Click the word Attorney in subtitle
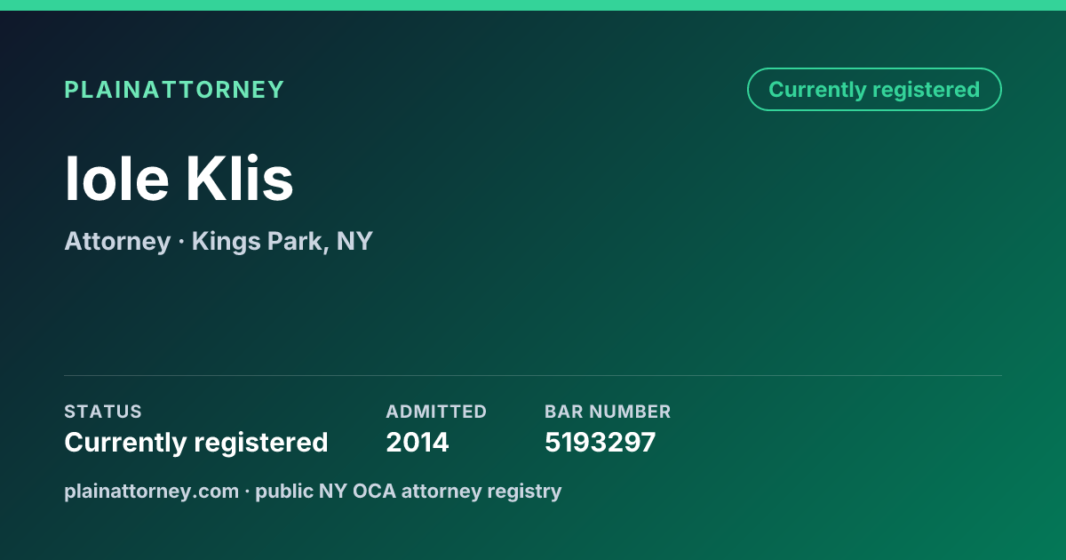Viewport: 1066px width, 560px height. pos(117,241)
